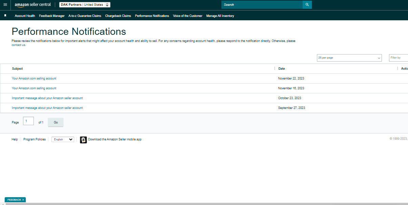Image resolution: width=408 pixels, height=205 pixels.
Task: Open November 16 selling account notification
Action: tap(34, 88)
